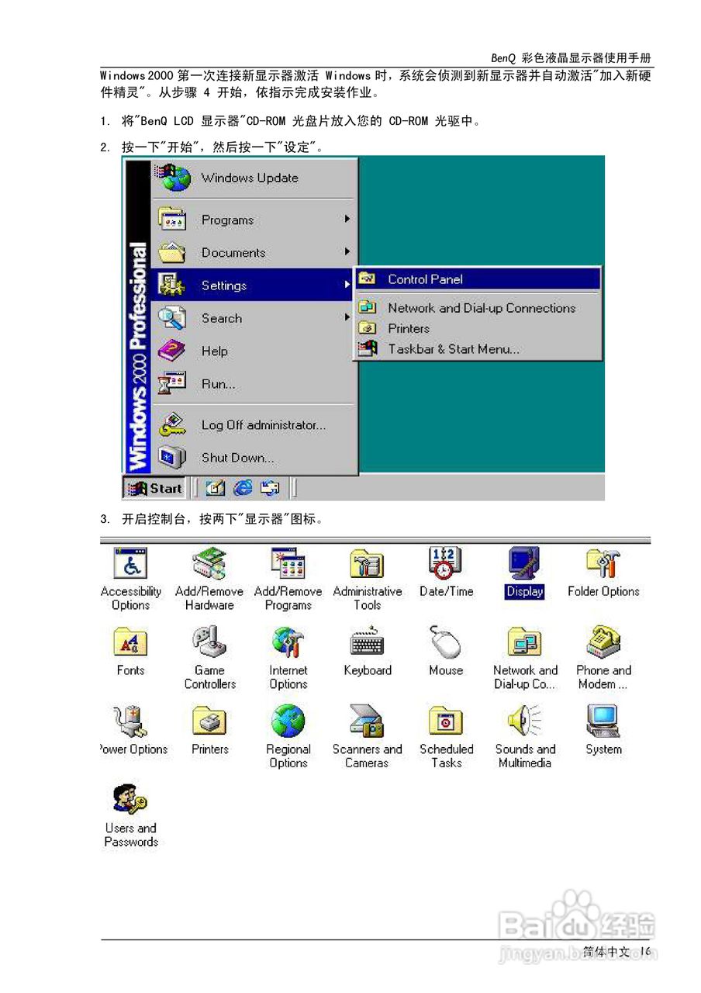Screen dimensions: 701x993
Task: Expand Settings submenu in Start menu
Action: (x=254, y=285)
